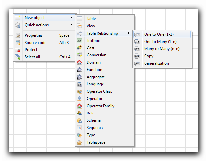The image size is (207, 161).
Task: Click the Function gear icon
Action: [79, 70]
